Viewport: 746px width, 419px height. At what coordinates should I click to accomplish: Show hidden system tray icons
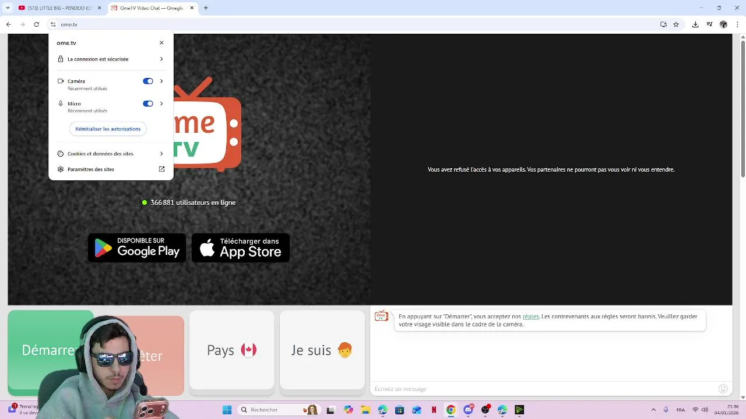(653, 410)
